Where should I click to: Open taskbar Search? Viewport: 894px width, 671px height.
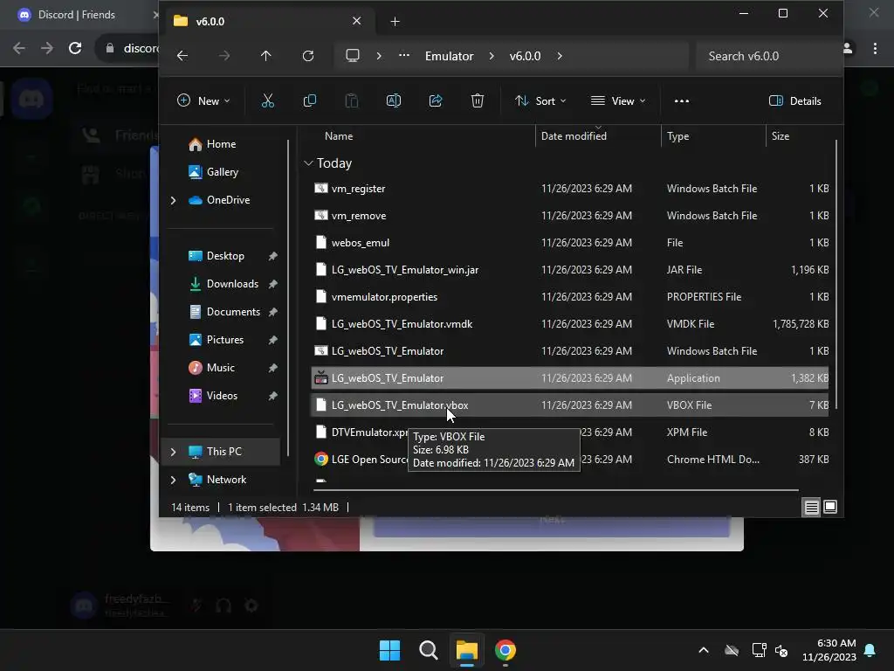428,650
